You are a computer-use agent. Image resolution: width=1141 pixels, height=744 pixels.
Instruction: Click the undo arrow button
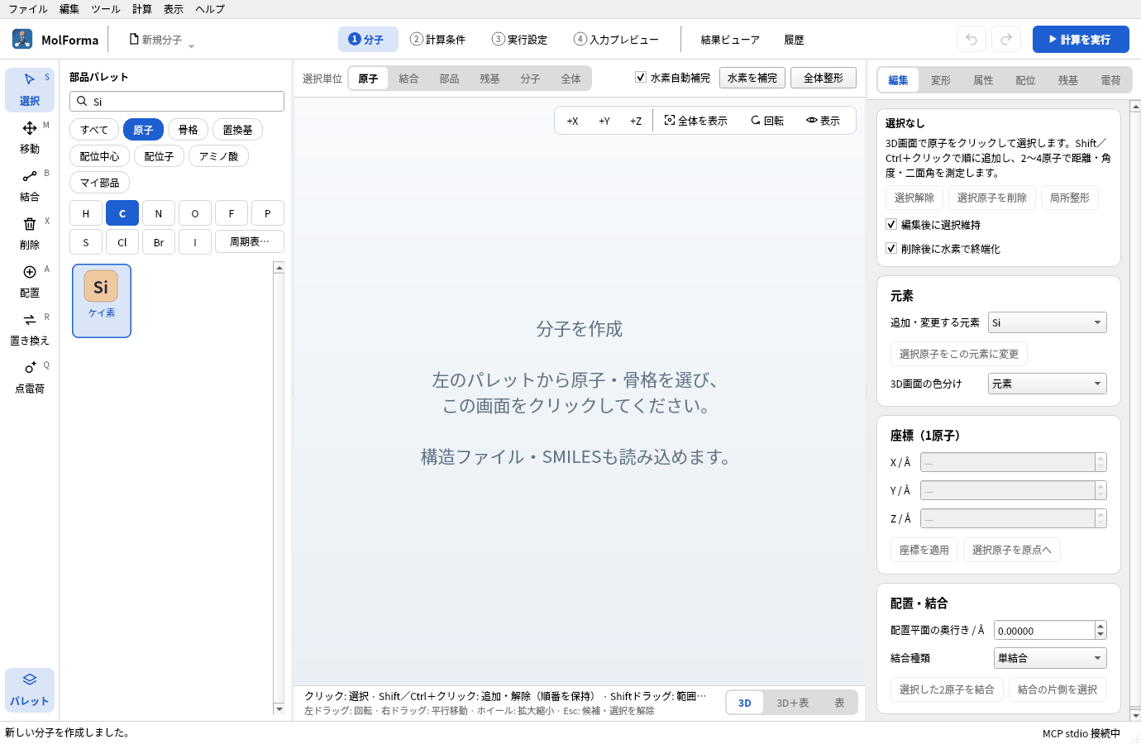pyautogui.click(x=972, y=39)
